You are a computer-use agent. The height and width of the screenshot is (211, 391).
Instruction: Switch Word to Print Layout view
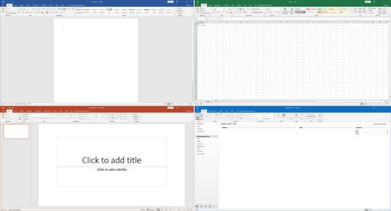[x=169, y=104]
